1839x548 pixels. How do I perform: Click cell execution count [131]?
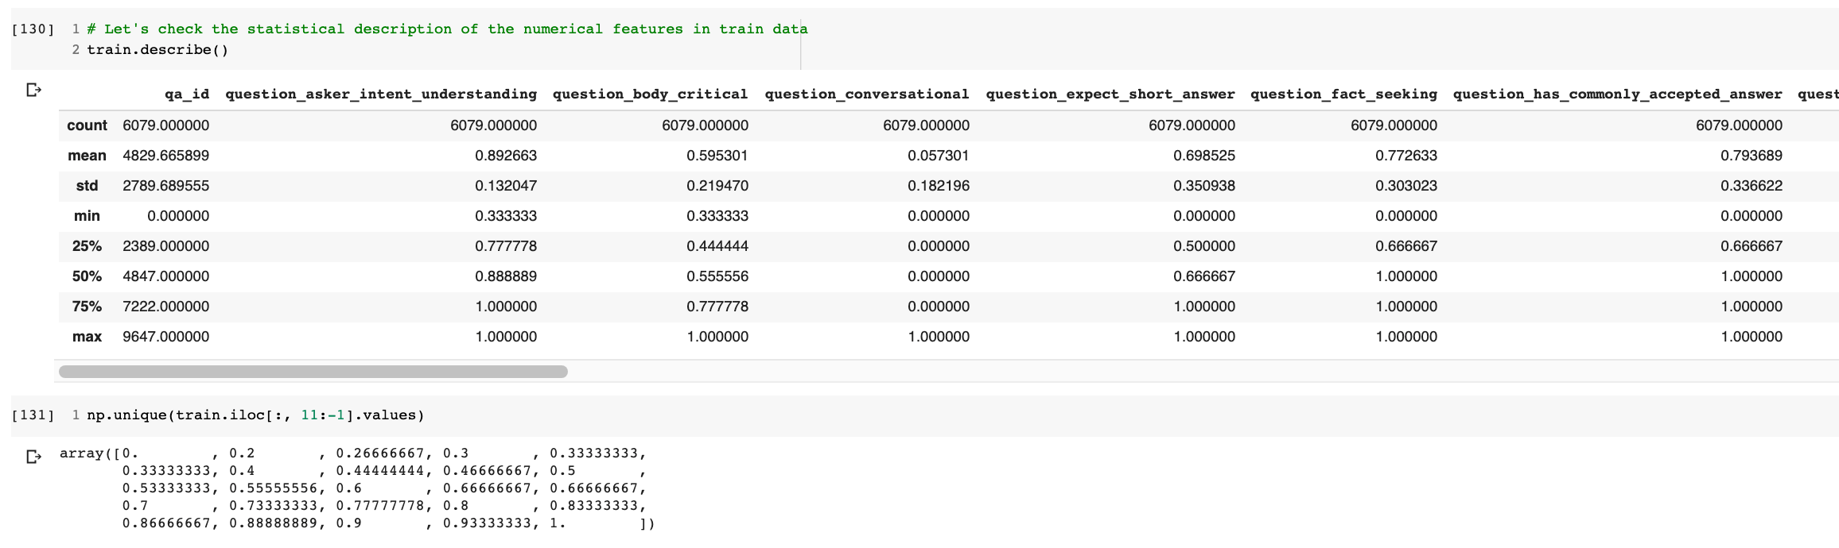tap(33, 415)
